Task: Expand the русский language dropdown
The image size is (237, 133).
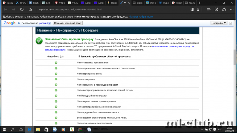Action: tap(45, 23)
